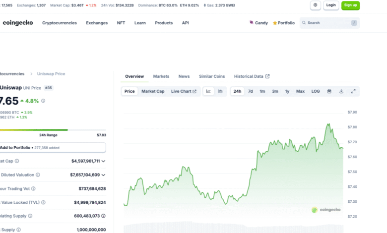
Task: Switch to candlestick chart view icon
Action: (220, 91)
